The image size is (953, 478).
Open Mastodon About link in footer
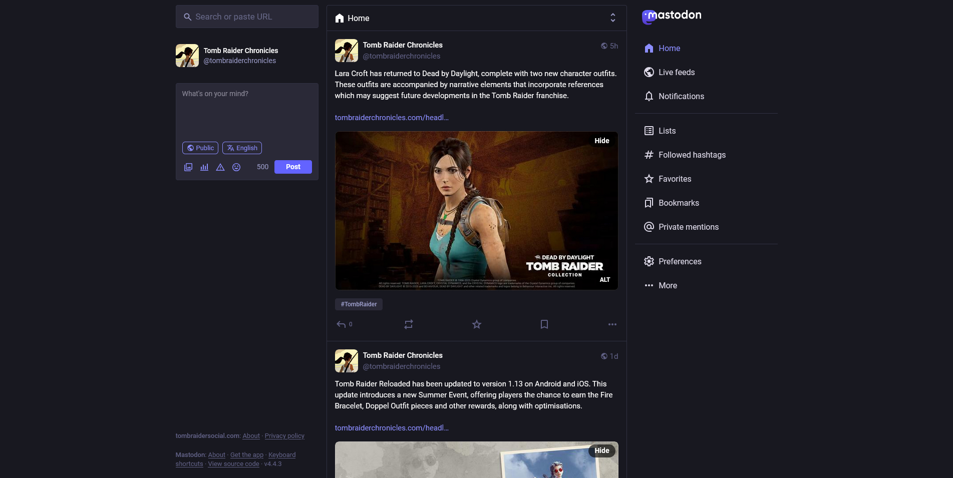coord(217,455)
